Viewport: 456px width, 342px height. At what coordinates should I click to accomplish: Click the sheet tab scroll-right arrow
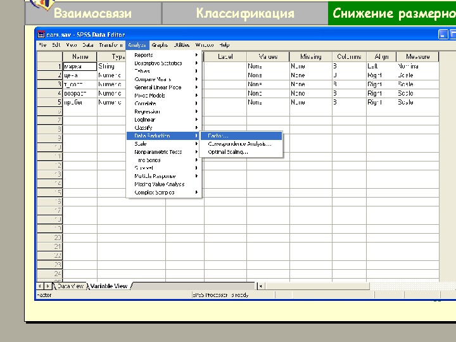(x=47, y=286)
